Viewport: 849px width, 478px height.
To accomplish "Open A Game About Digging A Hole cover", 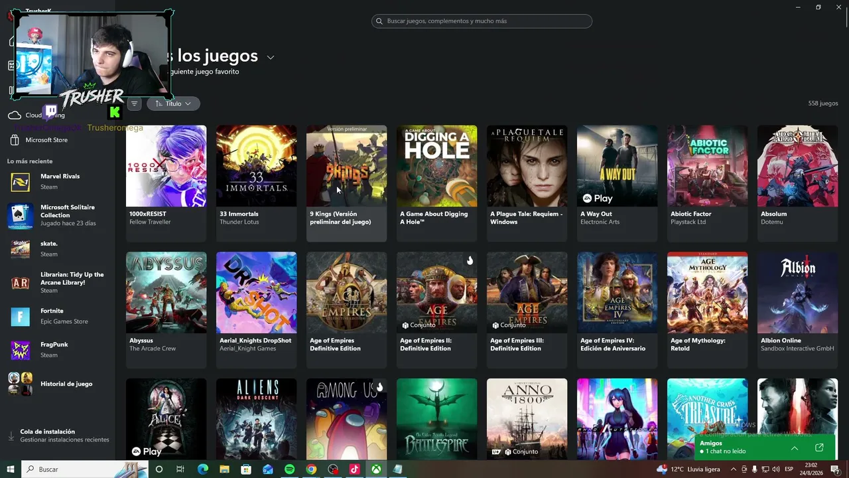I will pyautogui.click(x=436, y=166).
